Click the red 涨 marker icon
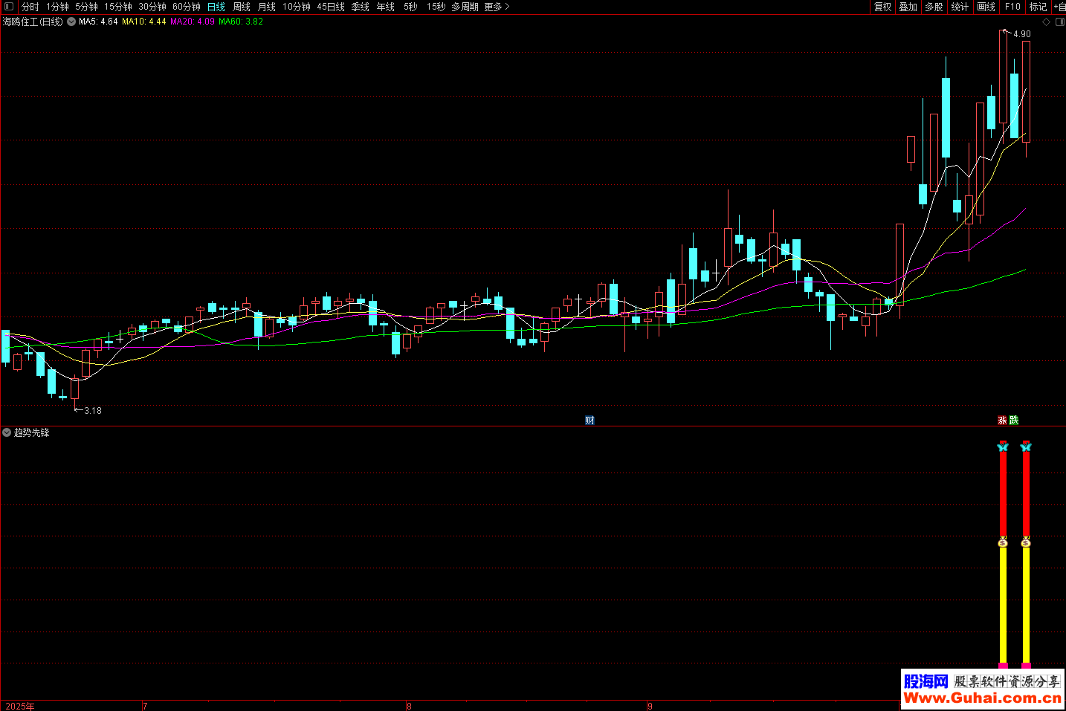The width and height of the screenshot is (1066, 711). coord(1002,421)
